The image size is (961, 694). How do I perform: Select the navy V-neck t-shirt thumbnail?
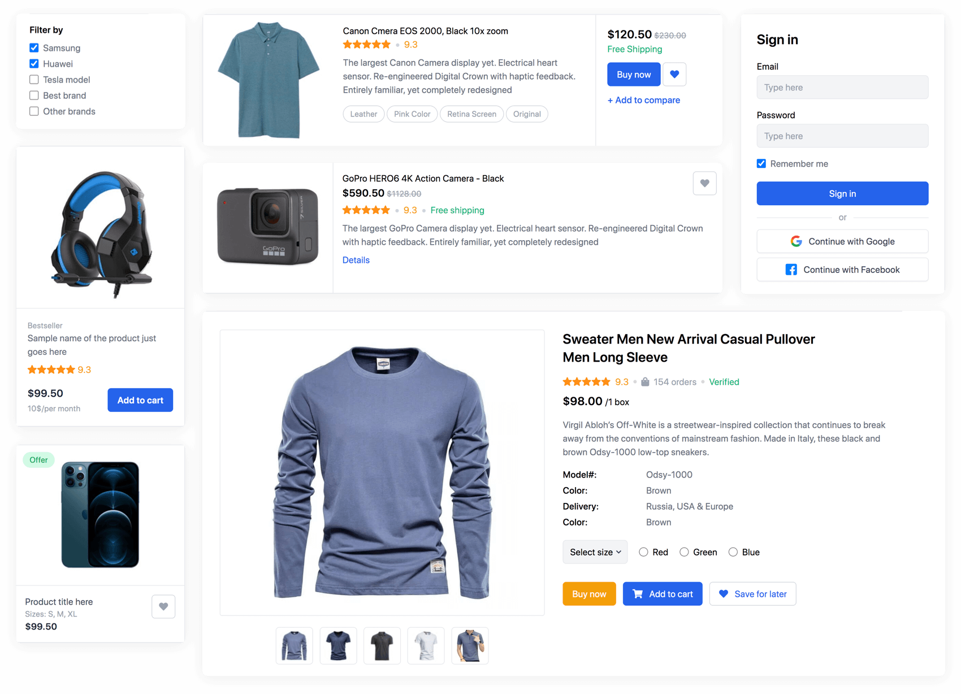[x=338, y=645]
